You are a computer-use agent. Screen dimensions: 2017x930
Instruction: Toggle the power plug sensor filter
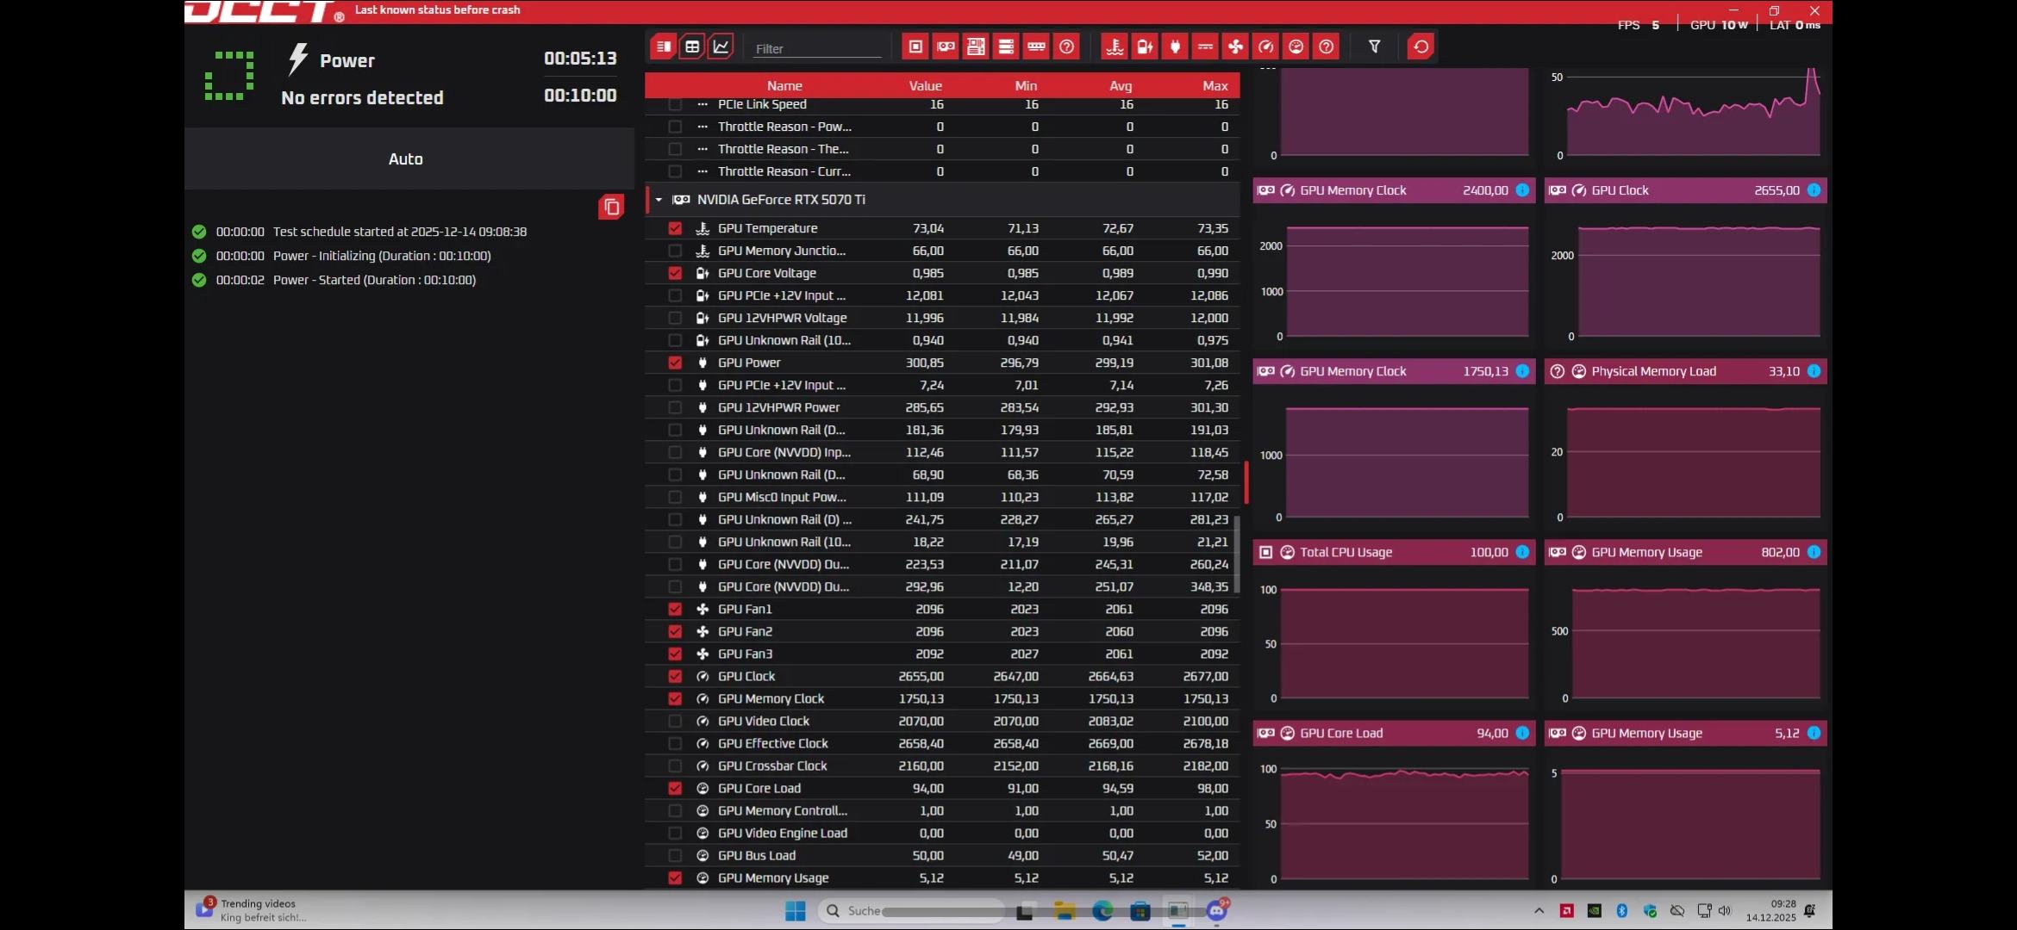tap(1175, 46)
